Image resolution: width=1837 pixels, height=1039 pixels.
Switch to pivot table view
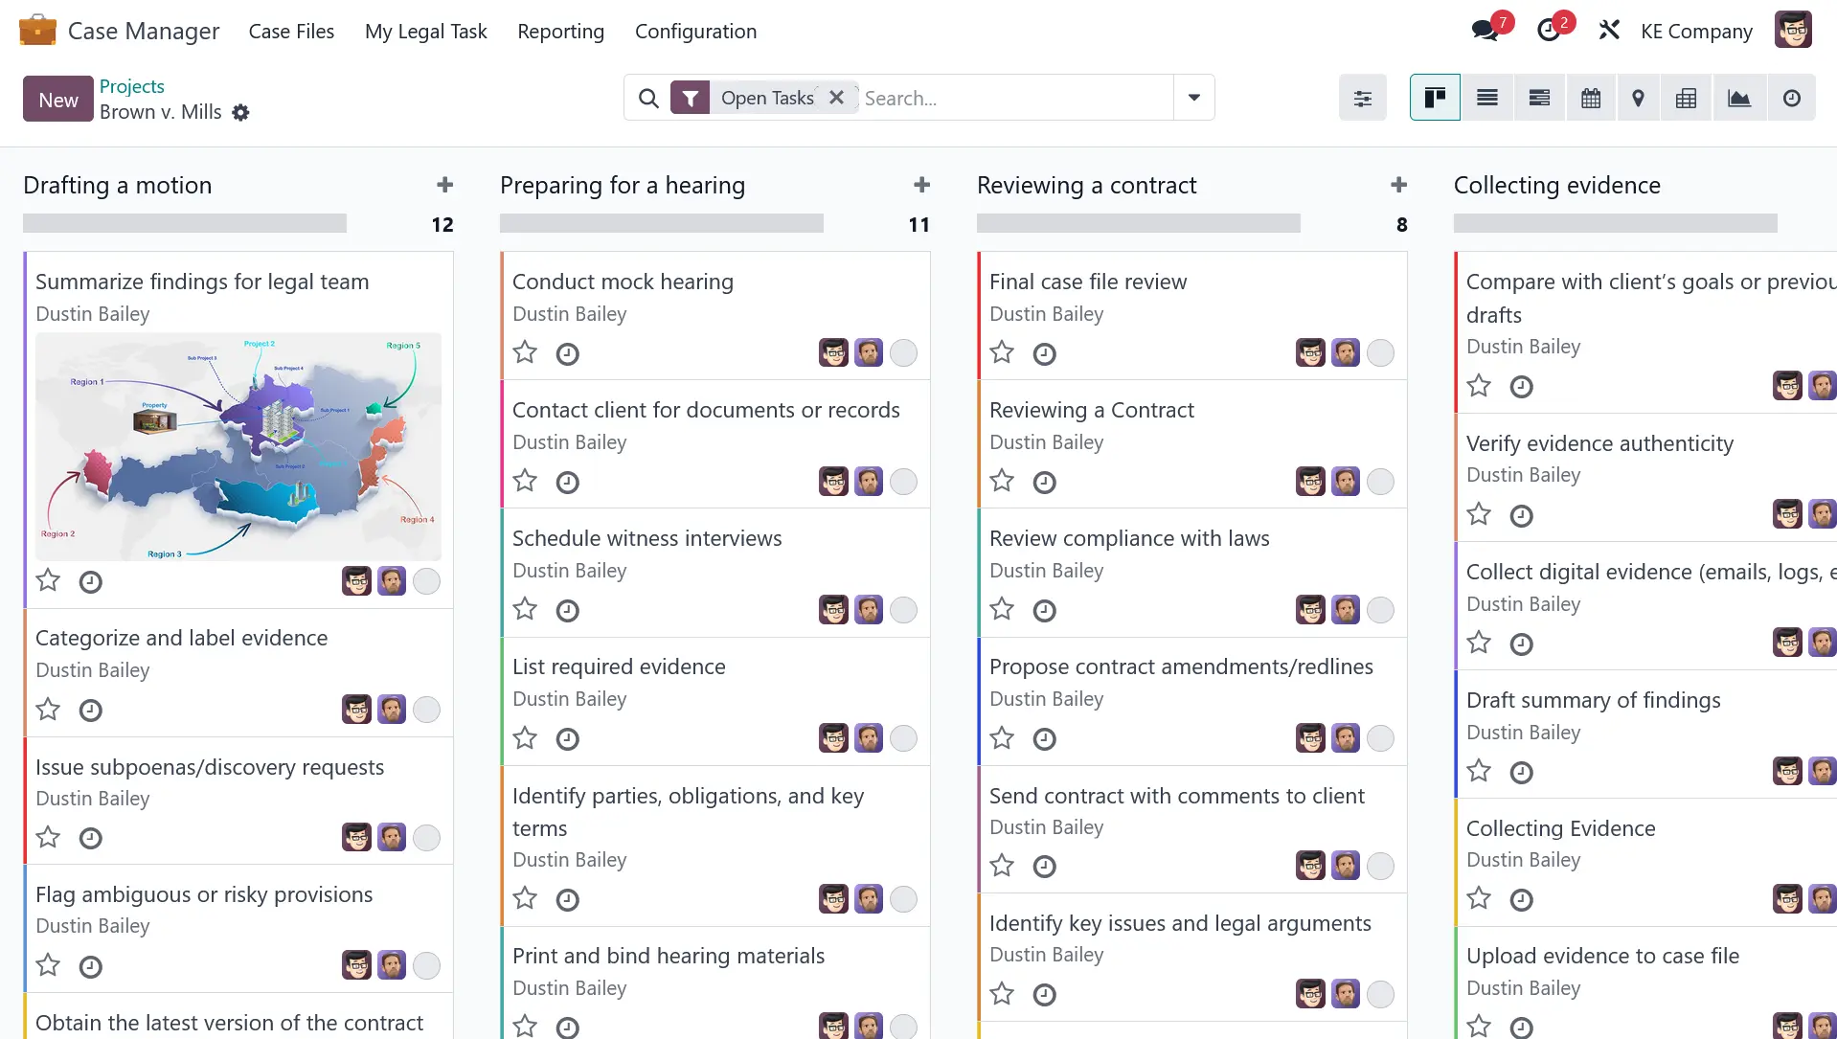pos(1687,98)
